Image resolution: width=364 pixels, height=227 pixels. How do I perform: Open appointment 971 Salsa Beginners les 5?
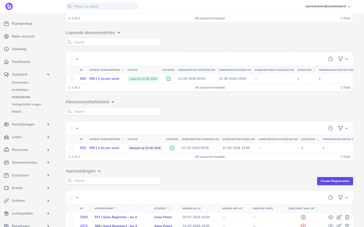point(116,217)
